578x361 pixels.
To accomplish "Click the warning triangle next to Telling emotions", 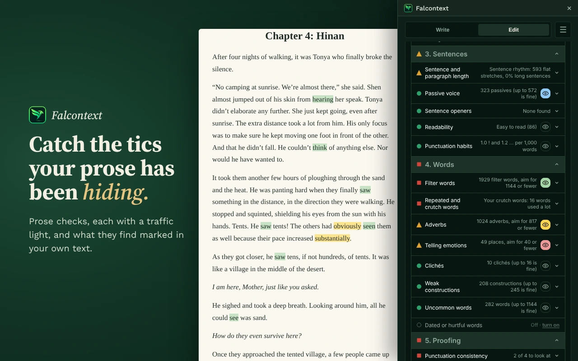I will 419,245.
